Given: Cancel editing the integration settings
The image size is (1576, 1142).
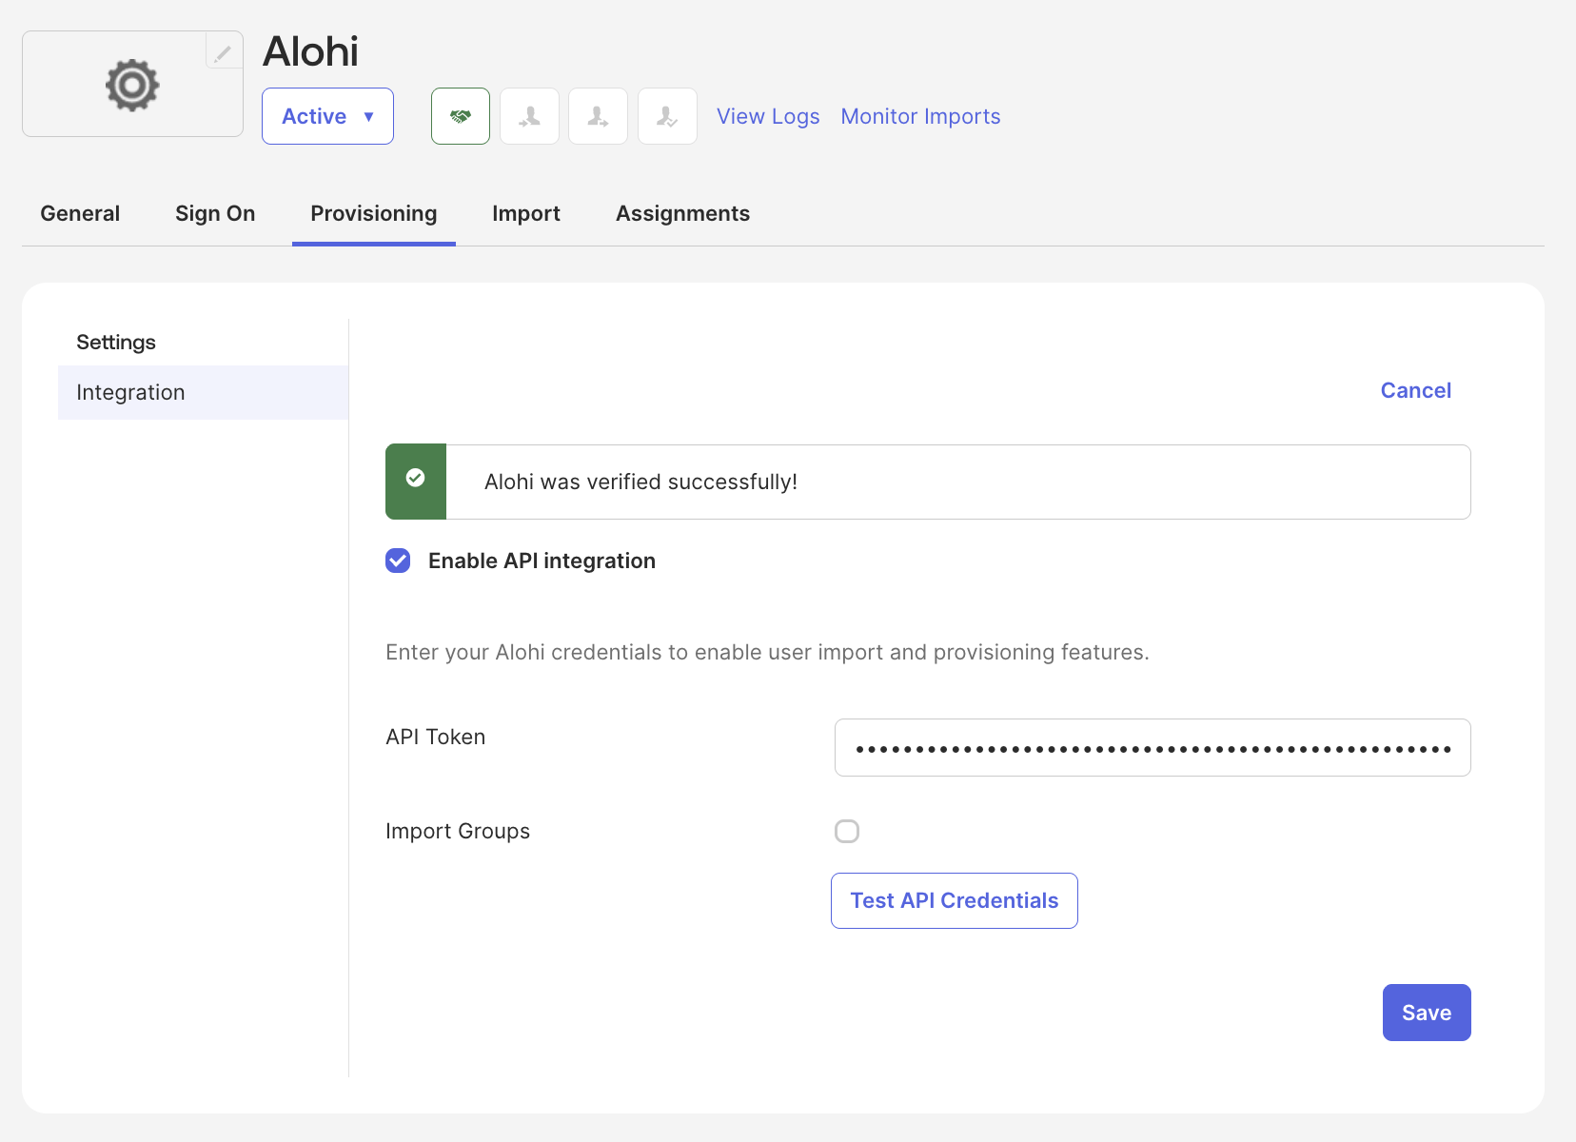Looking at the screenshot, I should coord(1416,390).
